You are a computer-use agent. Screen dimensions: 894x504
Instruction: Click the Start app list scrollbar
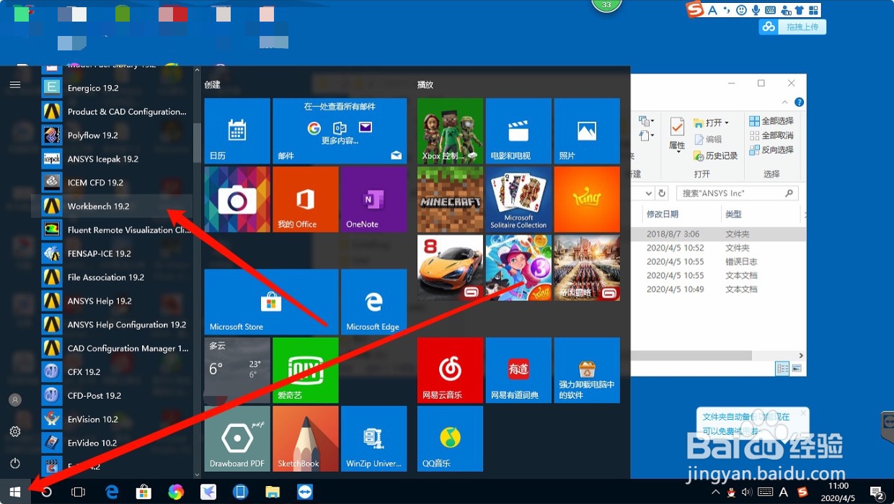click(x=197, y=143)
